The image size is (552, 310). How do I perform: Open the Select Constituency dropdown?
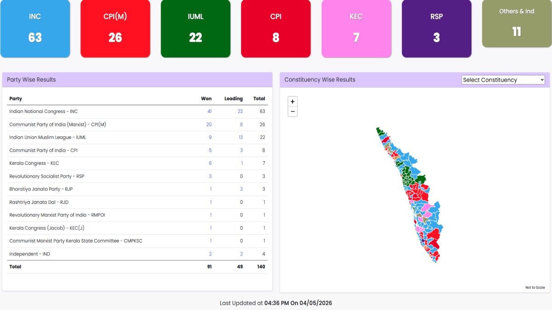pyautogui.click(x=503, y=80)
